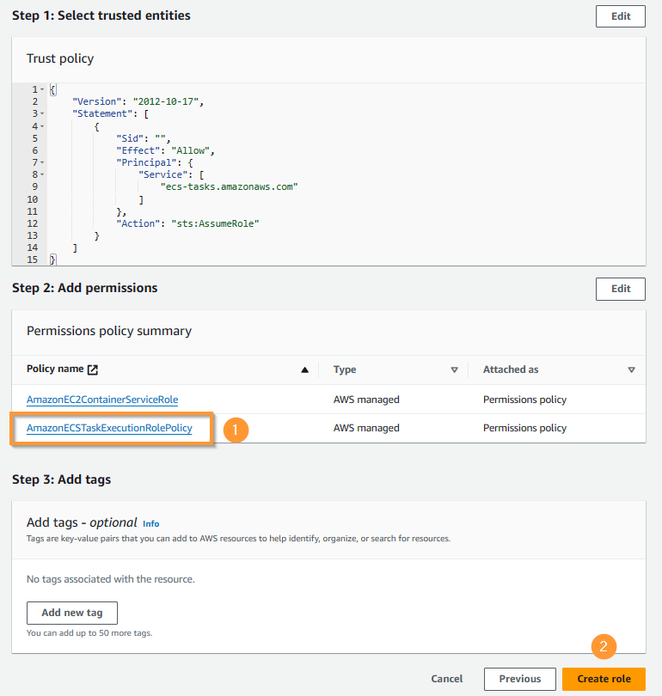This screenshot has width=662, height=696.
Task: Click "Allow" effect value in policy
Action: tap(191, 150)
